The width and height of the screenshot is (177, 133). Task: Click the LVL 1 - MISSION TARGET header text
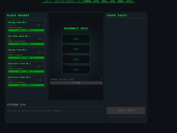coord(65,1)
